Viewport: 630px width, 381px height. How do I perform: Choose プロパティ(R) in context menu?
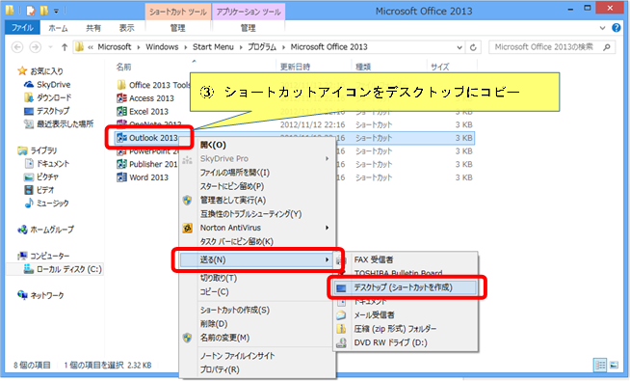[257, 369]
